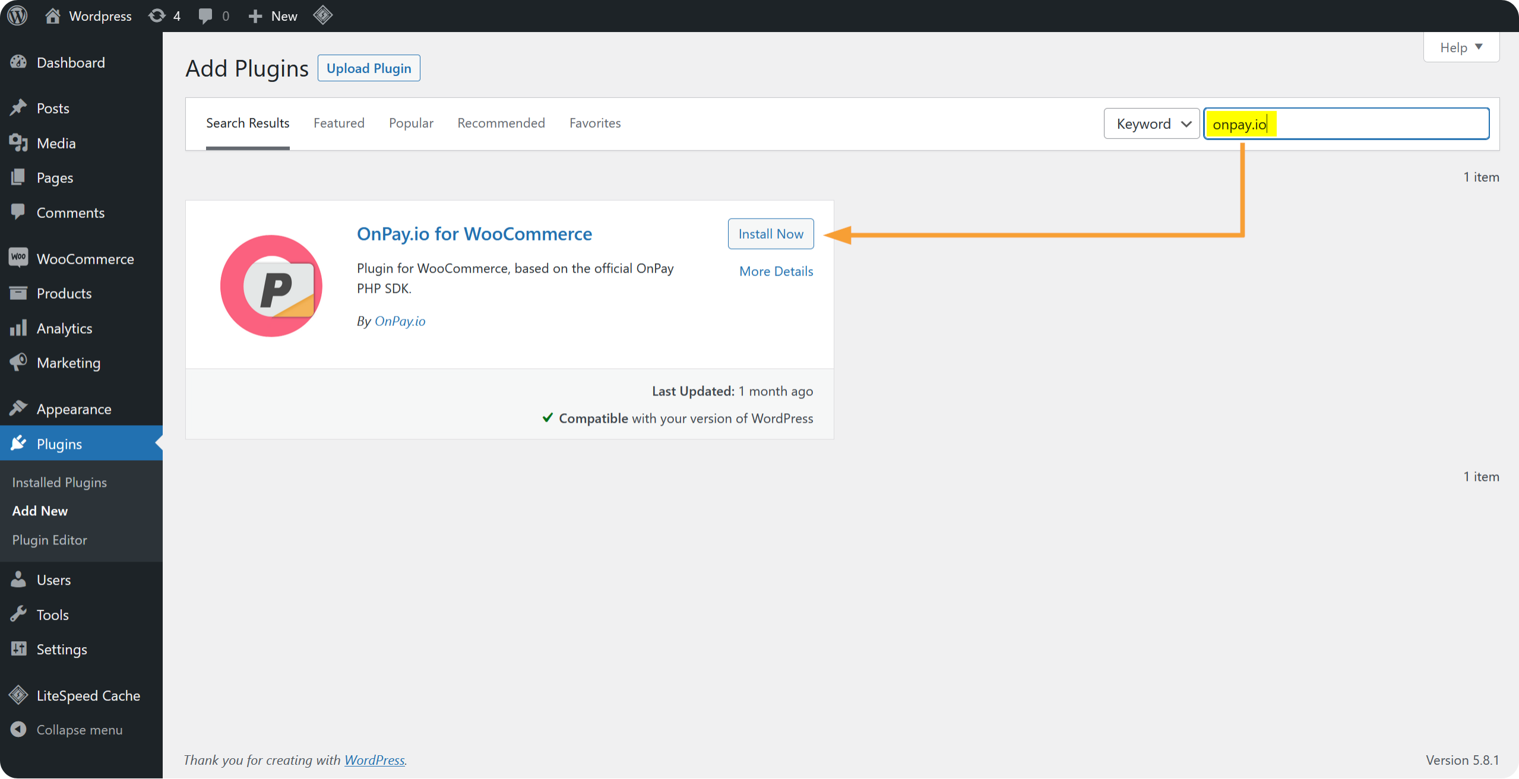Switch to the Featured plugins tab
The height and width of the screenshot is (779, 1519).
point(338,123)
